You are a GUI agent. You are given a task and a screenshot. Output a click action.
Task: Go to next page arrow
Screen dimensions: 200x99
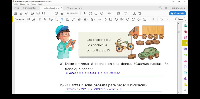point(62,13)
